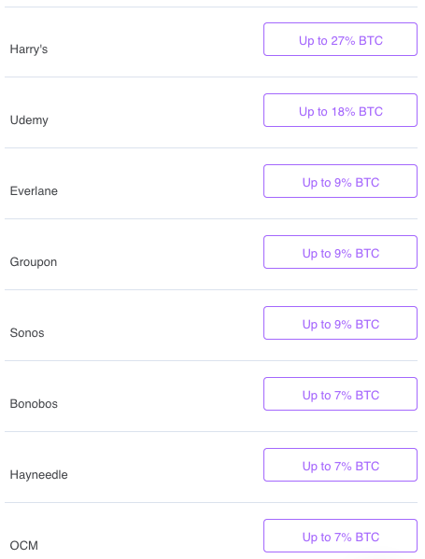Click the Harry's merchant name
The width and height of the screenshot is (425, 559).
tap(29, 49)
